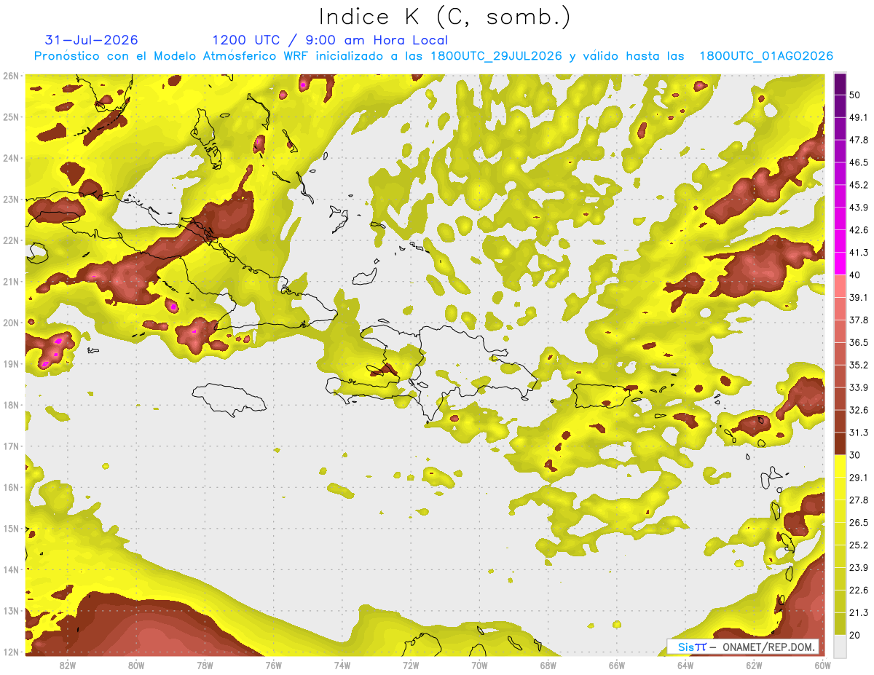Click latitude axis label "25N"
The height and width of the screenshot is (675, 874).
click(x=11, y=117)
